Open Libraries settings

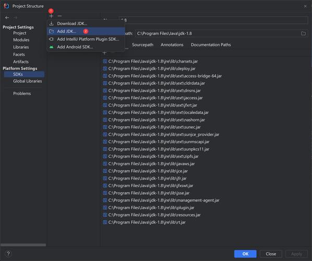pyautogui.click(x=21, y=47)
